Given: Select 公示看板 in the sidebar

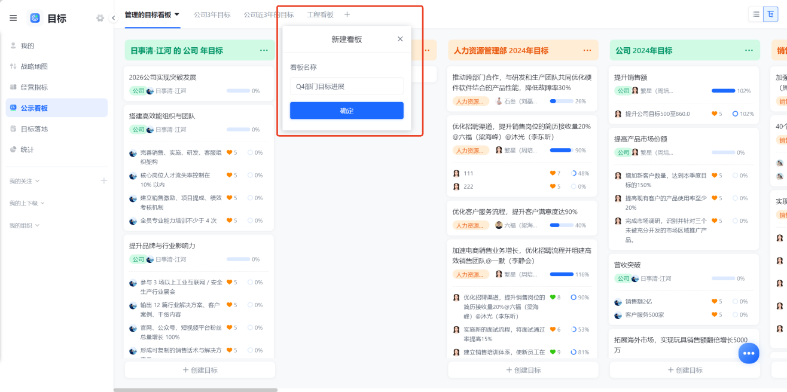Looking at the screenshot, I should (x=57, y=108).
